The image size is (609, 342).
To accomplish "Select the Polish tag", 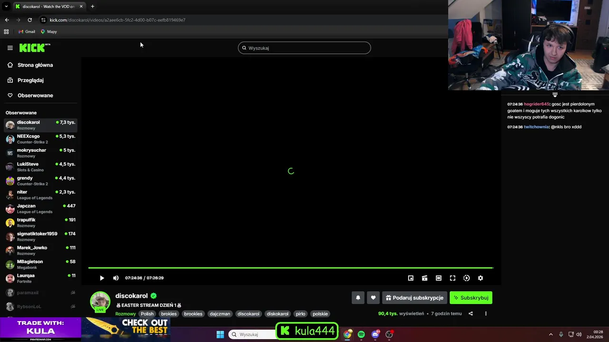I will click(147, 314).
